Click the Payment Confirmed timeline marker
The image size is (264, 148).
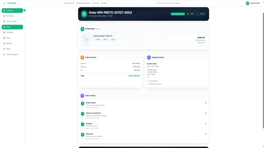tap(82, 114)
